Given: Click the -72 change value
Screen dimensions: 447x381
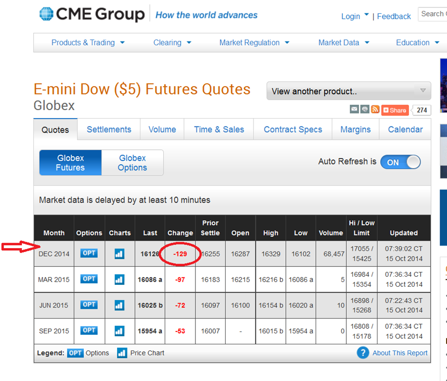Looking at the screenshot, I should 180,305.
